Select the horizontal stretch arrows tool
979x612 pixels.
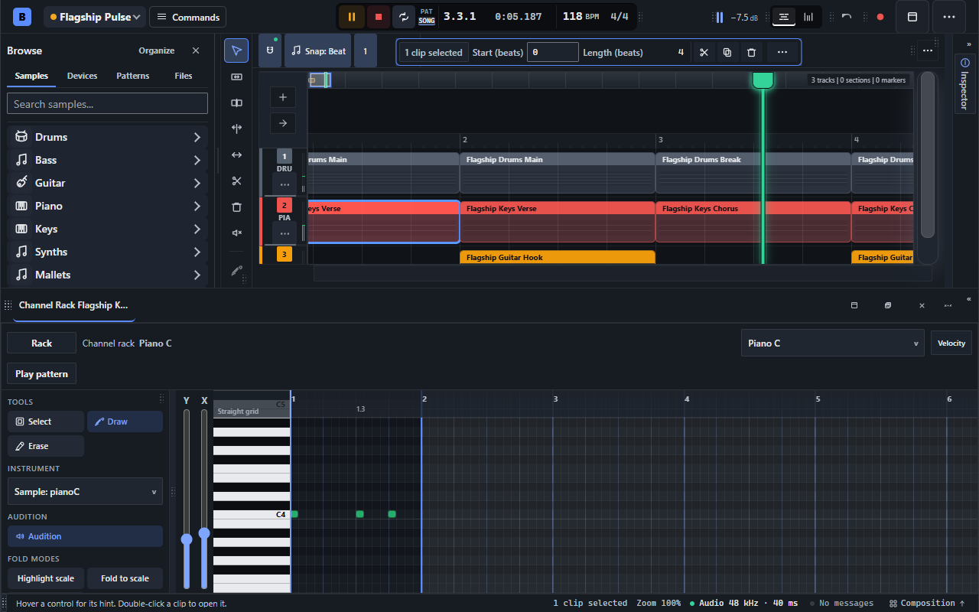tap(236, 155)
